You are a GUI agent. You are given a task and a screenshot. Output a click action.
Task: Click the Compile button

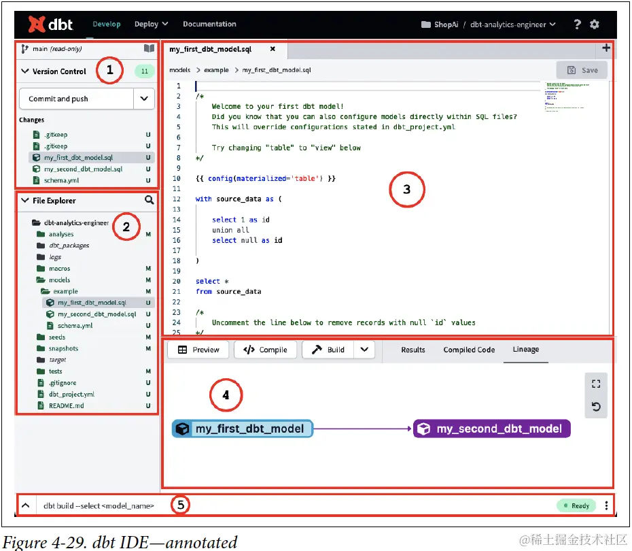click(x=265, y=350)
